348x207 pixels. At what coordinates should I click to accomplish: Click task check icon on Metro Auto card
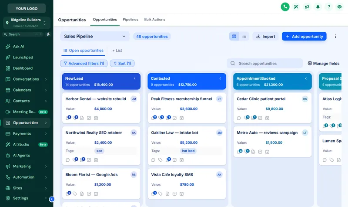[260, 152]
